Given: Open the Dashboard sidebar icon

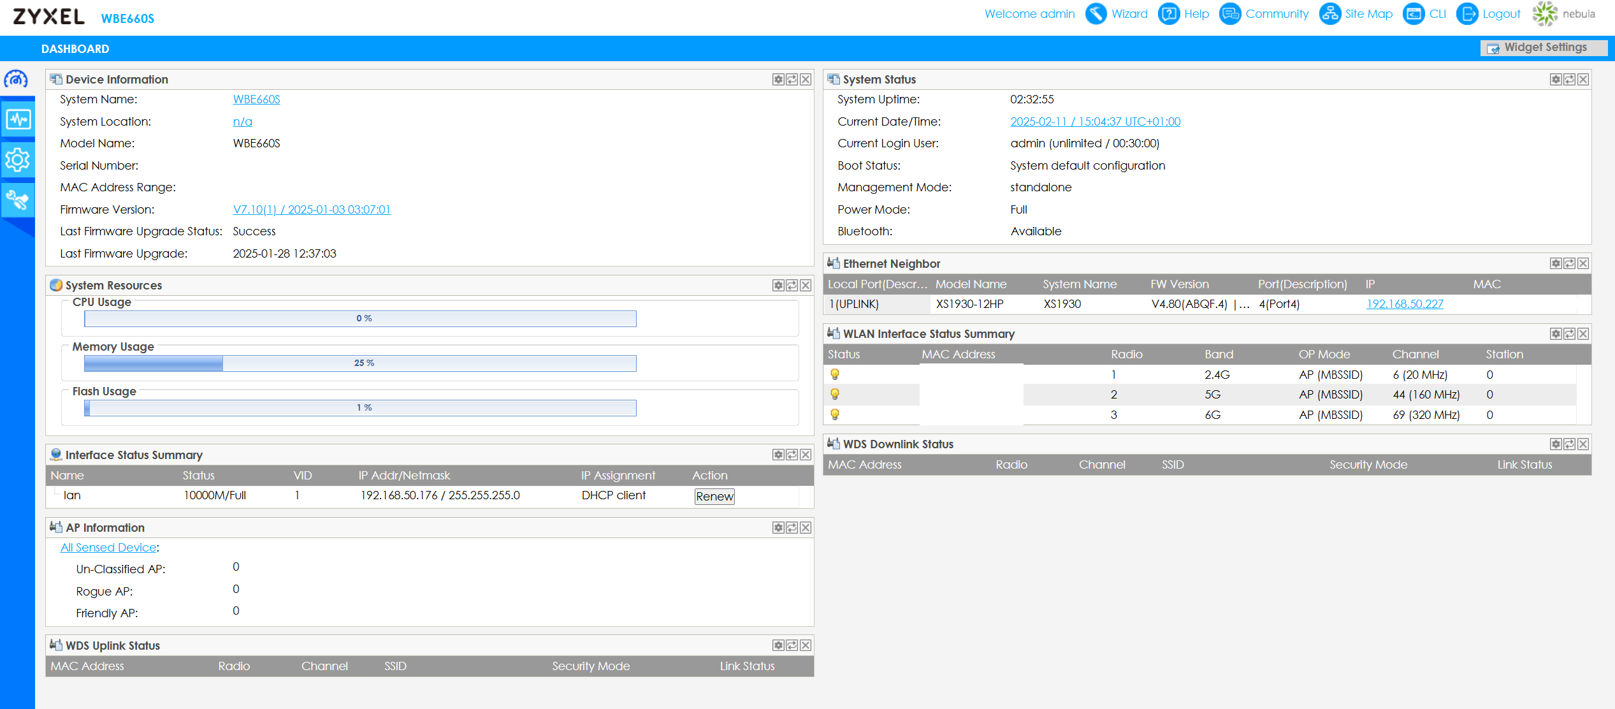Looking at the screenshot, I should point(17,79).
